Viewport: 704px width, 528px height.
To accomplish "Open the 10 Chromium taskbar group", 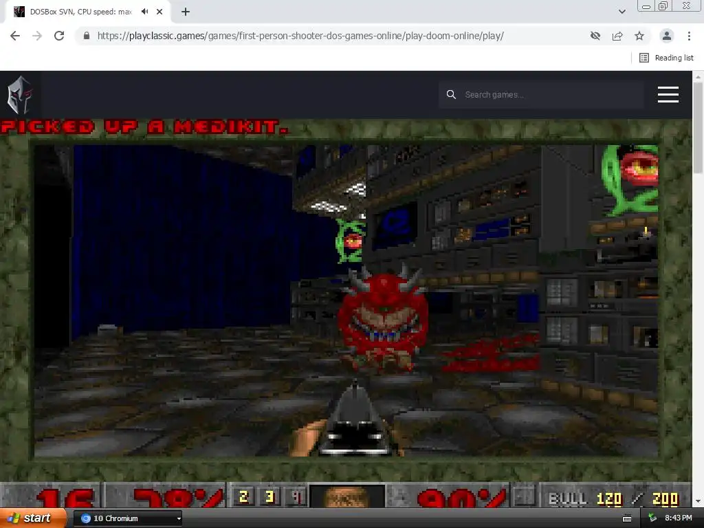I will (x=128, y=518).
